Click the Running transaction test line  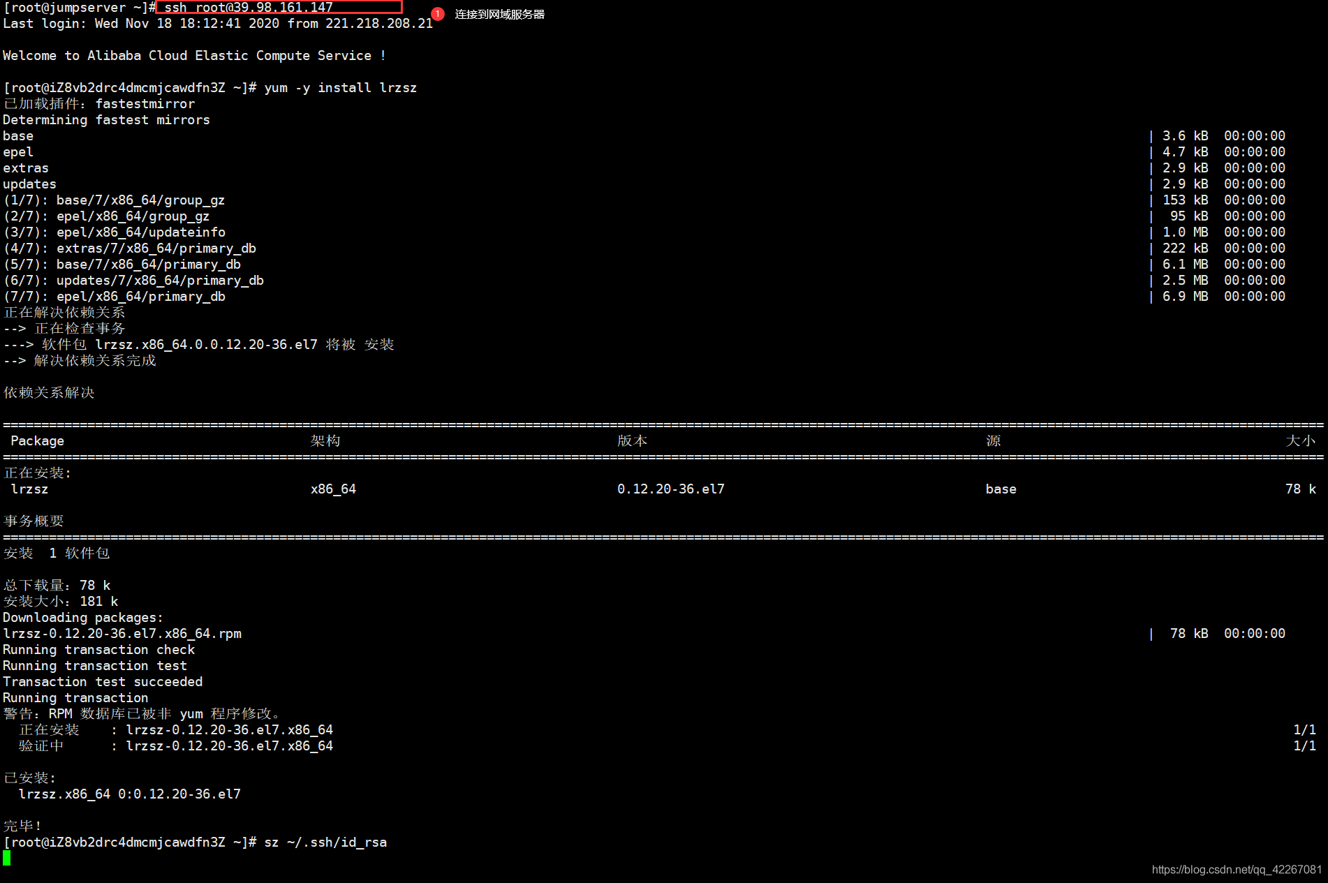pyautogui.click(x=95, y=665)
